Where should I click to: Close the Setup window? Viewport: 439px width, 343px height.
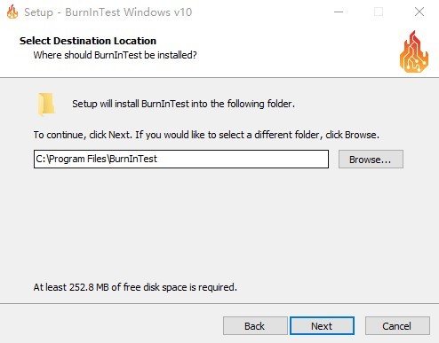(x=419, y=12)
